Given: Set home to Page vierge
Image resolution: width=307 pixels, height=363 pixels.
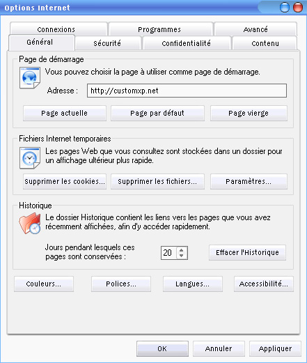Looking at the screenshot, I should (249, 113).
